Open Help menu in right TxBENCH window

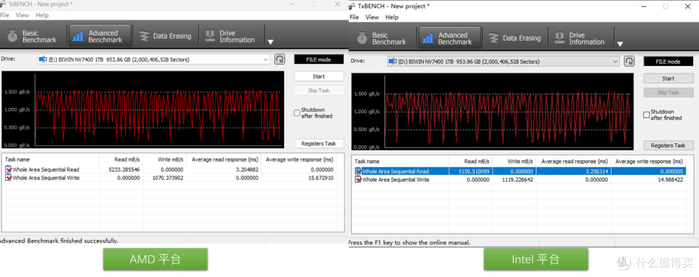pos(392,17)
